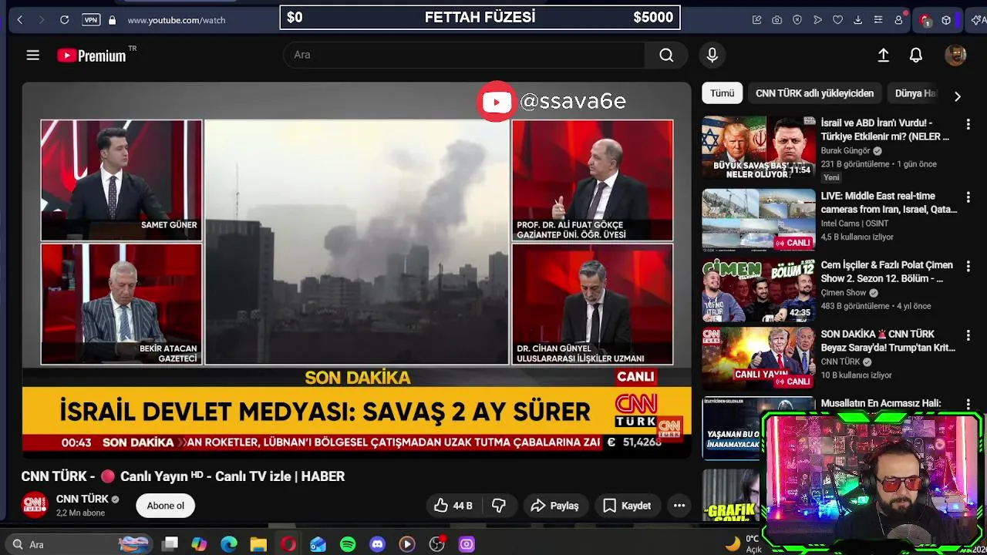Open File Explorer from taskbar
The height and width of the screenshot is (555, 987).
tap(258, 544)
